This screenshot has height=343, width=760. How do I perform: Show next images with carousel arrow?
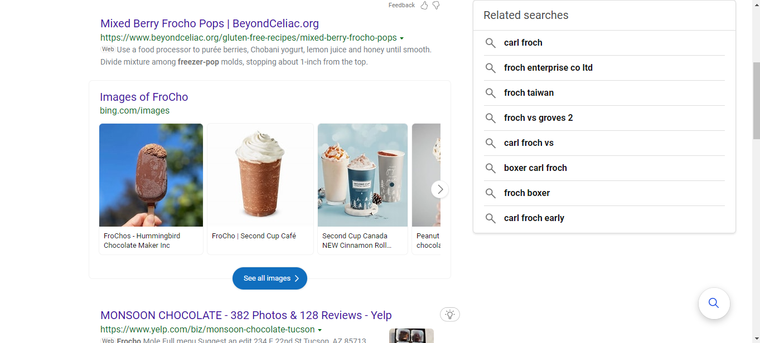coord(440,189)
